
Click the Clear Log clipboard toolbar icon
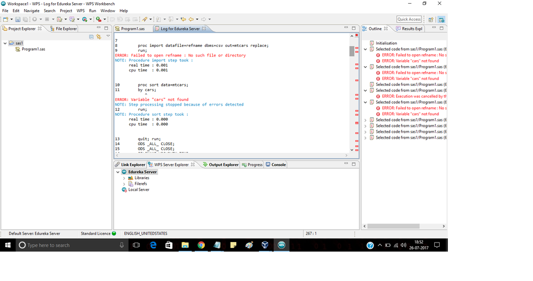[x=59, y=19]
